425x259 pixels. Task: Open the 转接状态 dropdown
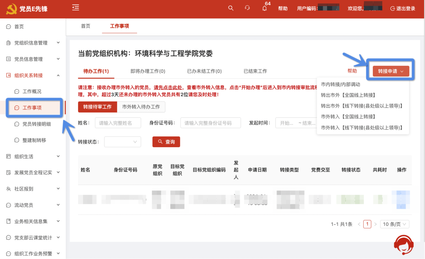click(x=123, y=142)
